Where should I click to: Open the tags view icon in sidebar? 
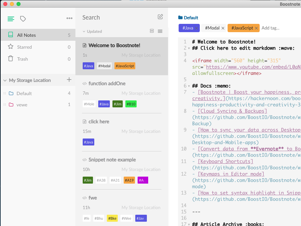point(23,19)
